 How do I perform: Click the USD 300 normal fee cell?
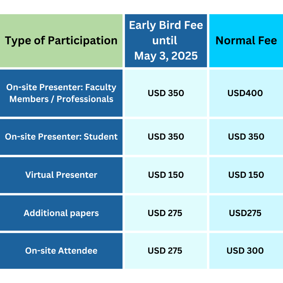tap(246, 251)
